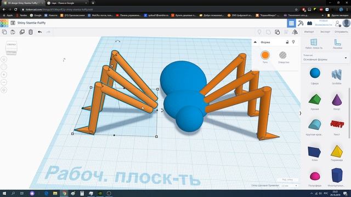Screen dimensions: 351x197
Task: Click the Export button
Action: click(x=325, y=32)
